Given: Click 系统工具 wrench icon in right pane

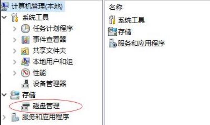Looking at the screenshot, I should [112, 20].
